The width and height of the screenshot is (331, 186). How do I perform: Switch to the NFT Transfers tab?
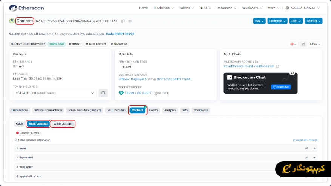pos(116,110)
